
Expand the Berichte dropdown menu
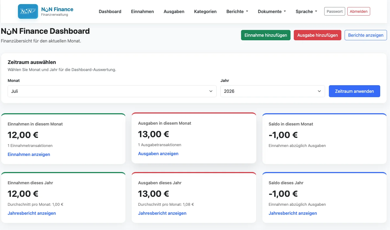[x=237, y=11]
